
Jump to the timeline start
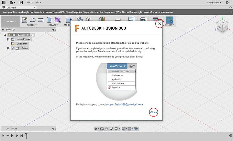(x=3, y=136)
